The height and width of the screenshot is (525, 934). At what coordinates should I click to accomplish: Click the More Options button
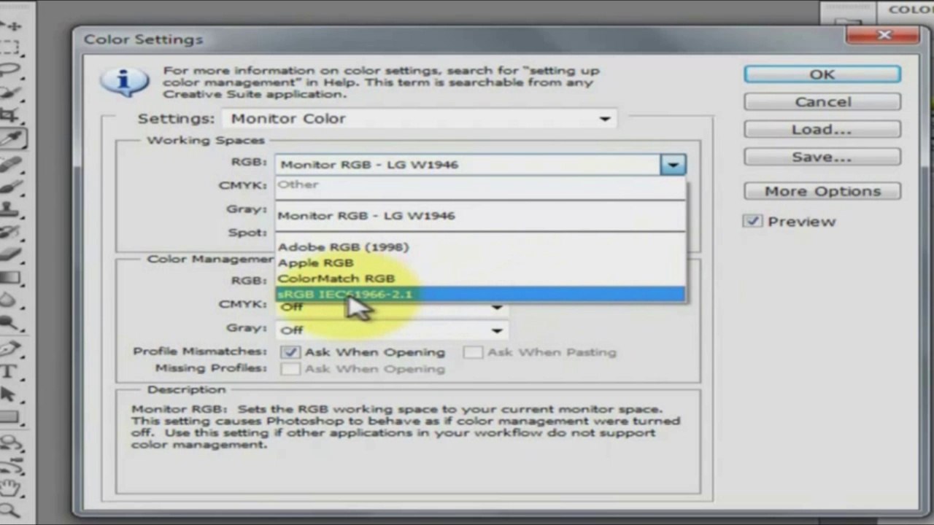tap(822, 191)
